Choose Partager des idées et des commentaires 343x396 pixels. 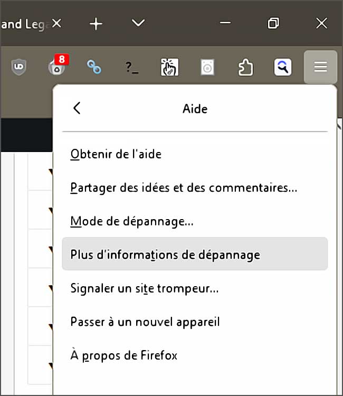click(195, 187)
